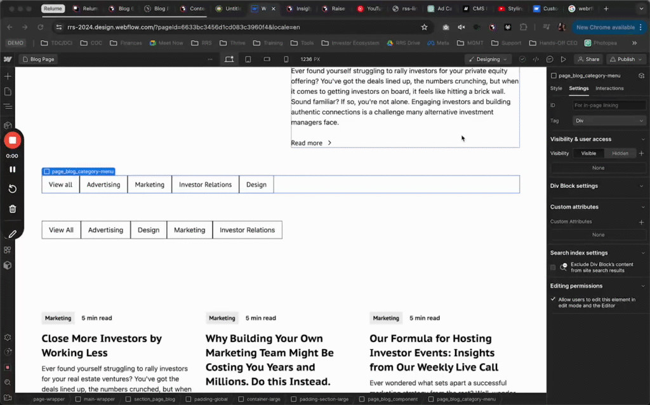The image size is (650, 405).
Task: Preview the site with play icon
Action: [564, 59]
